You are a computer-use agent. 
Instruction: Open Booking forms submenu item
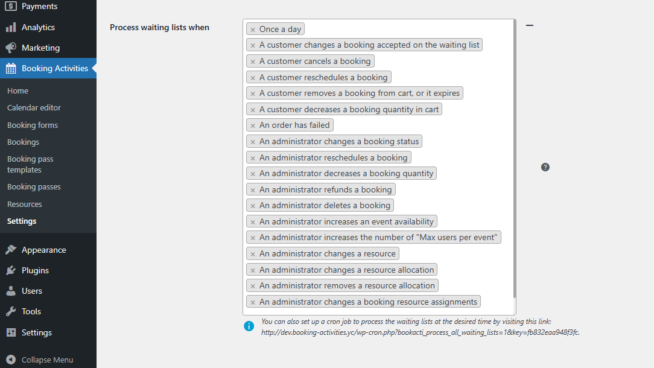(x=33, y=125)
